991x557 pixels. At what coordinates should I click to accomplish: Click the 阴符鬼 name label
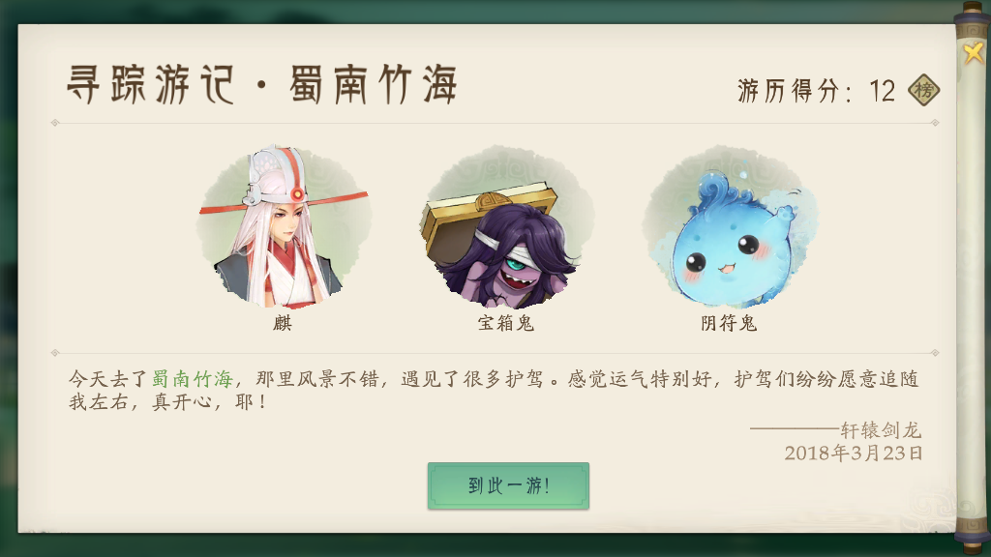730,323
